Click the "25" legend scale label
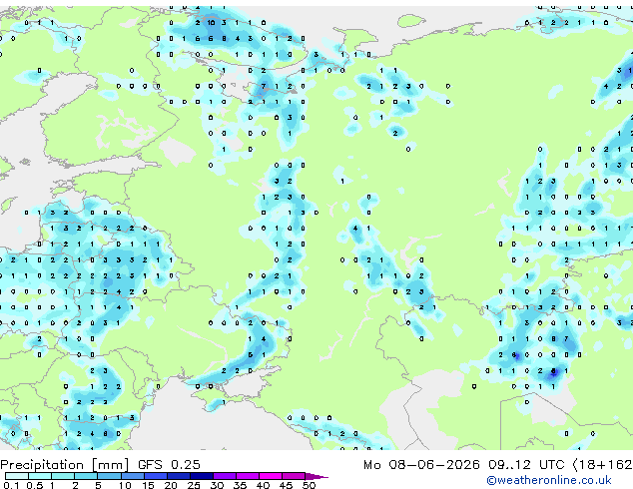Viewport: 633px width, 489px height. [194, 485]
